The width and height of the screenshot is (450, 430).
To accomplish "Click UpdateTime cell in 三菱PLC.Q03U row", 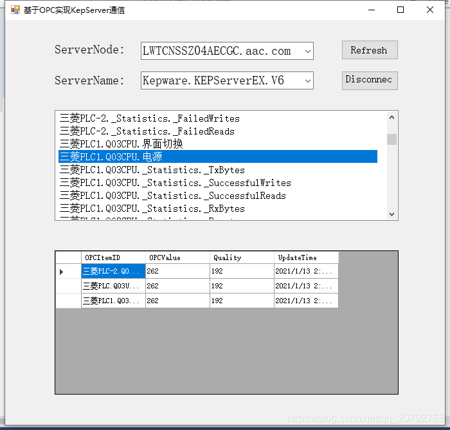I will pos(306,286).
